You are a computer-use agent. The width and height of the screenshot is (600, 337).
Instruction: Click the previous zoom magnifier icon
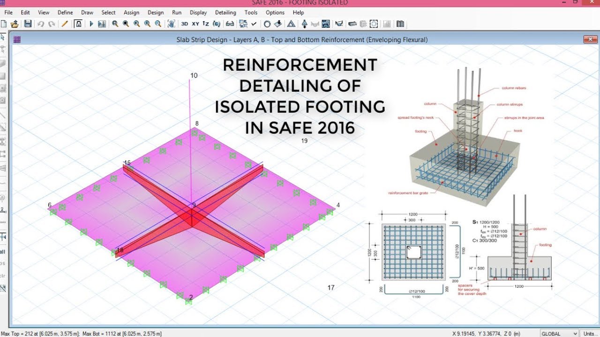tap(136, 24)
